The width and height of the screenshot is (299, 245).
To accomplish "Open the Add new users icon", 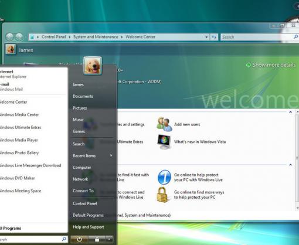I will (x=164, y=124).
